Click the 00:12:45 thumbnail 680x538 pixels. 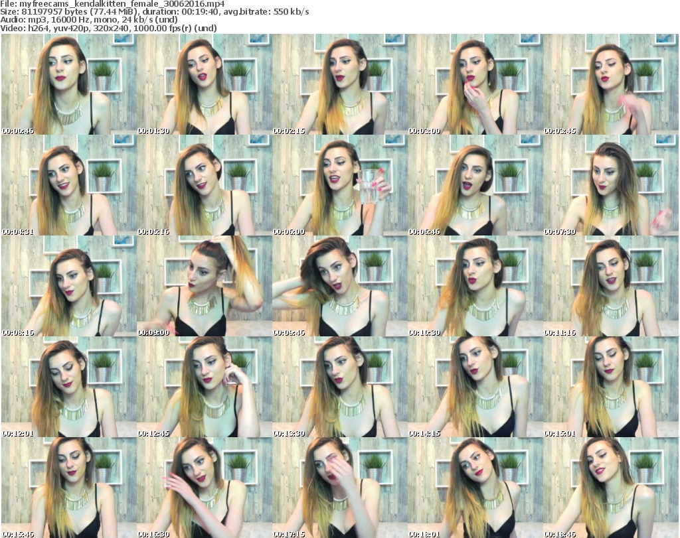204,387
